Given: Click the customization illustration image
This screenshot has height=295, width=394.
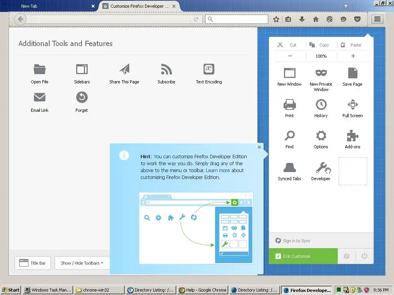Looking at the screenshot, I should click(196, 228).
